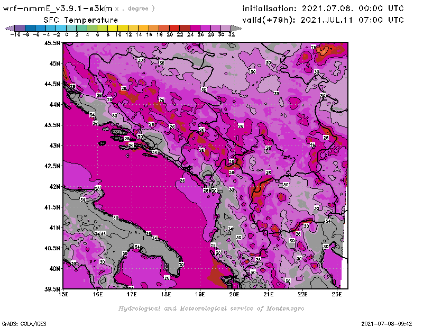Pick the dark red legend swatch between 22 and 24
The image size is (423, 327).
[185, 29]
